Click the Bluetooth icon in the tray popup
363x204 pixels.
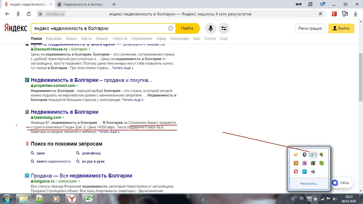[x=305, y=155]
